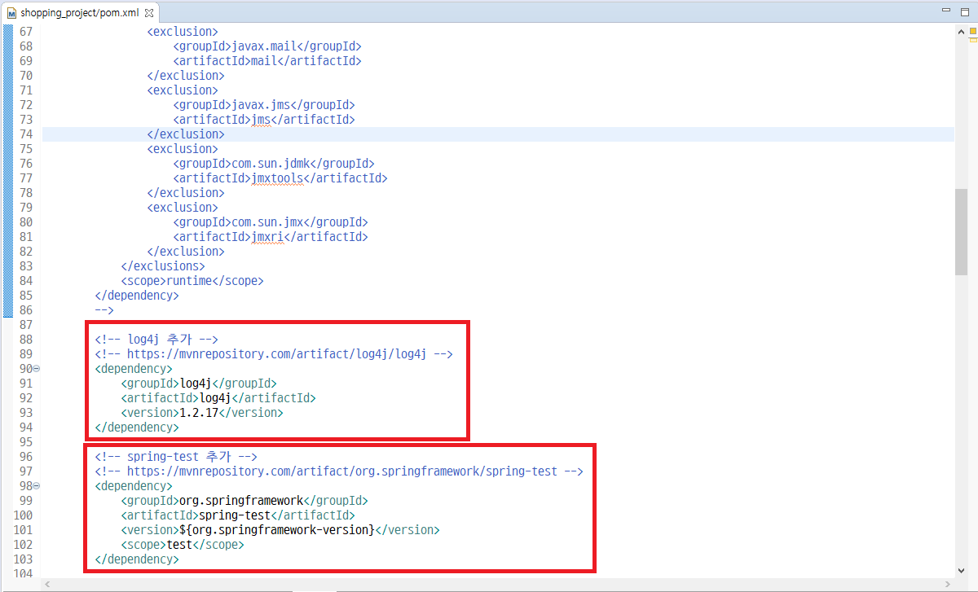Viewport: 978px width, 592px height.
Task: Click the artifactId jmxri line
Action: (271, 237)
